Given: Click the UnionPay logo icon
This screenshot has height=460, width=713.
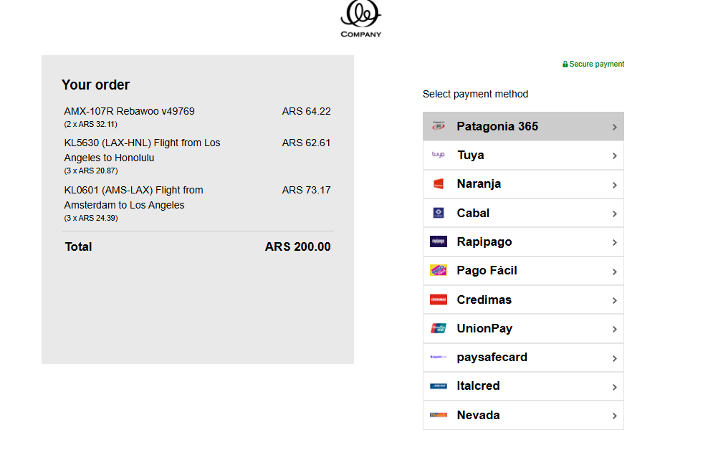Looking at the screenshot, I should coord(439,328).
